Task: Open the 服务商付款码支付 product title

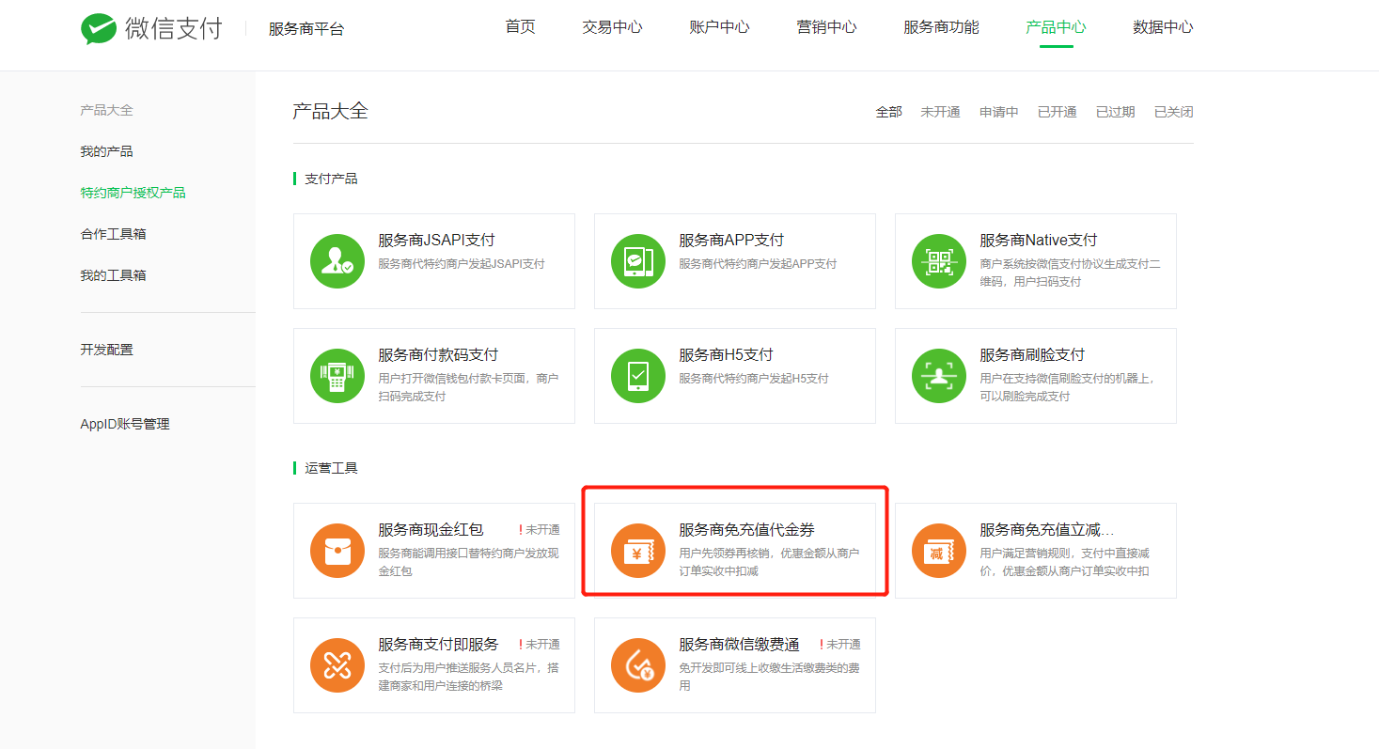Action: tap(438, 355)
